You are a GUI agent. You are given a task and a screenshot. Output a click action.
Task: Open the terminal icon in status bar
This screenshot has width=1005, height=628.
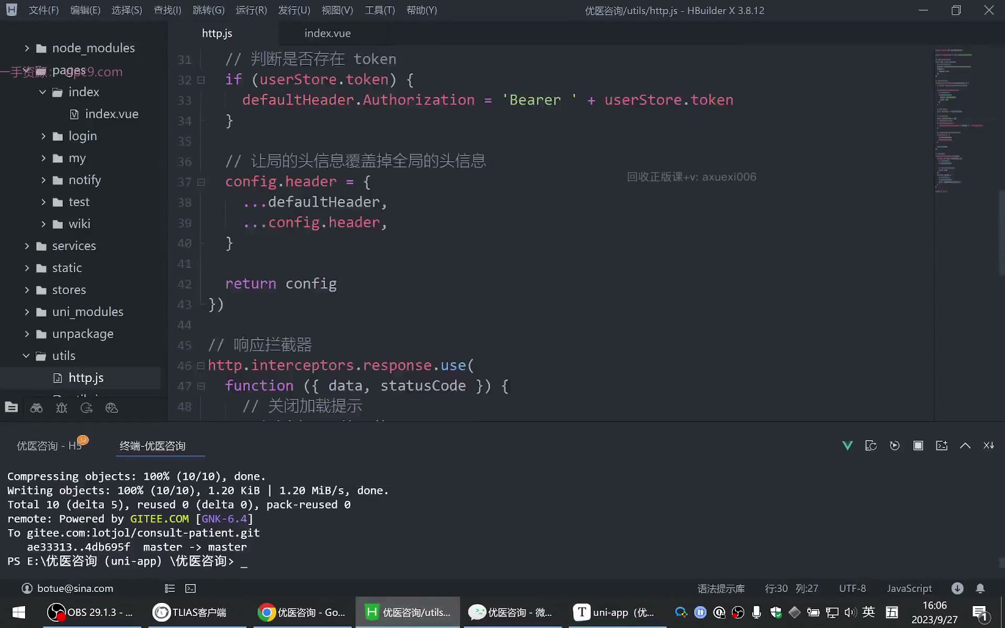[191, 588]
